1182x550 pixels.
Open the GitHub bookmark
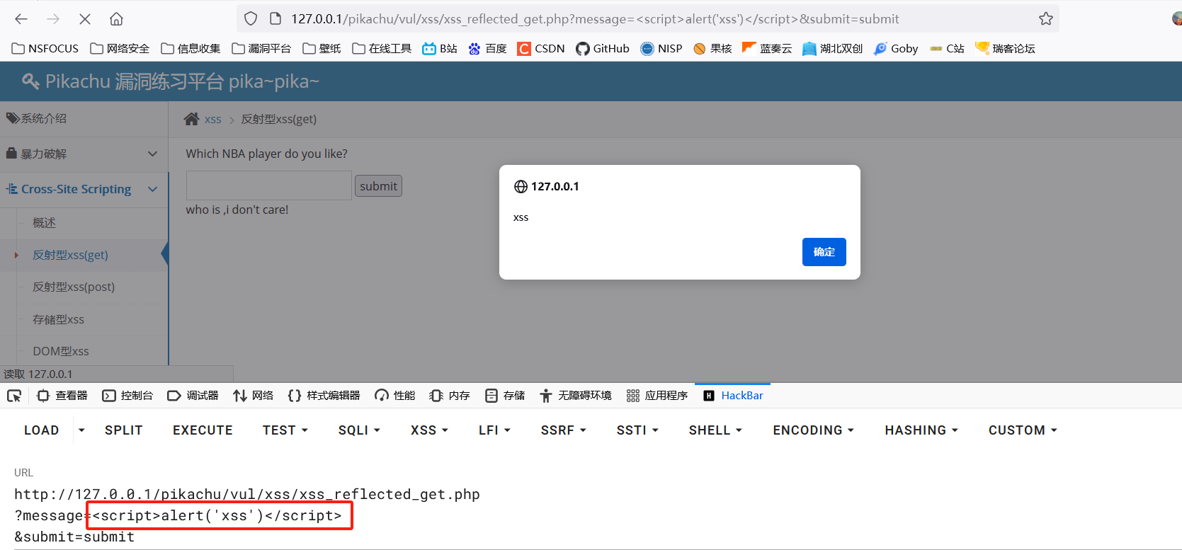coord(603,48)
